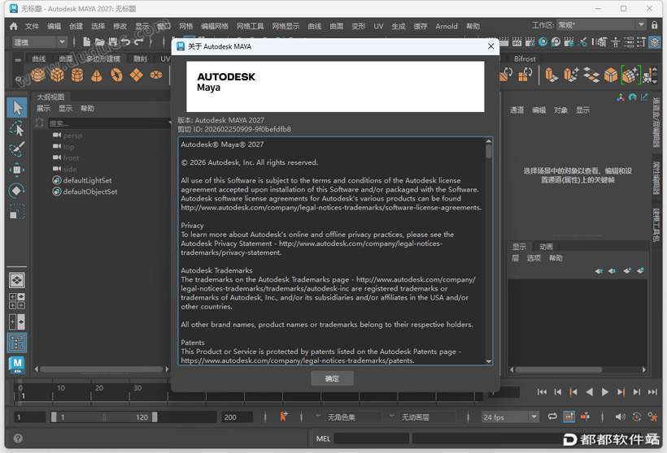Open the Arnold menu
This screenshot has height=453, width=667.
447,26
